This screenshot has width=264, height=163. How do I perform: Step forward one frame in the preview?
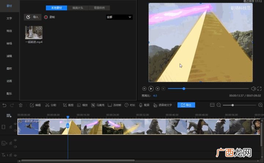158,89
